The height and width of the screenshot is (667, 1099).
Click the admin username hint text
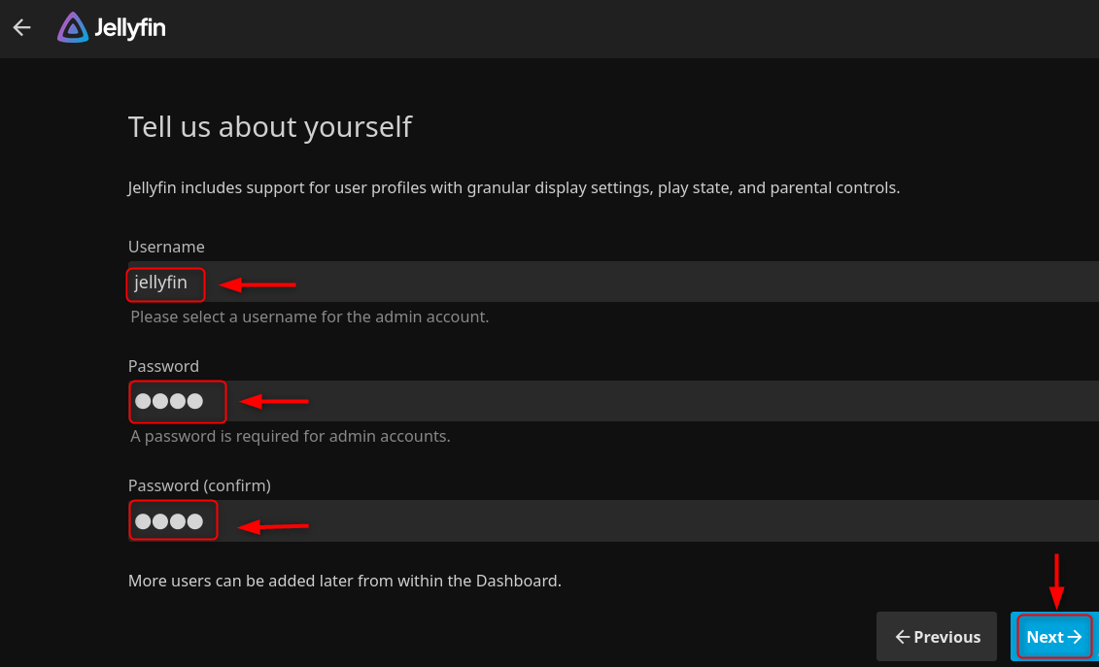309,317
